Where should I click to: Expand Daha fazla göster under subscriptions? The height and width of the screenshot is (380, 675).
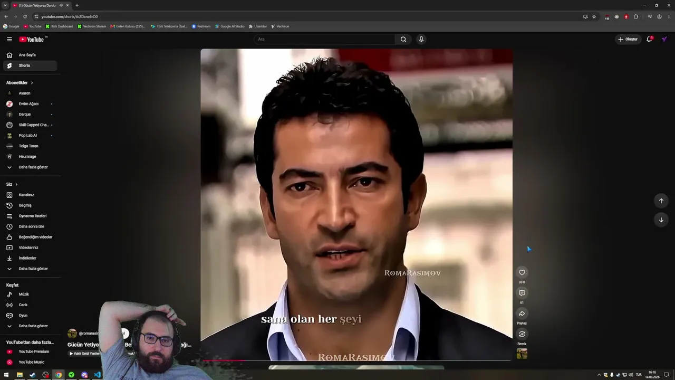[30, 167]
